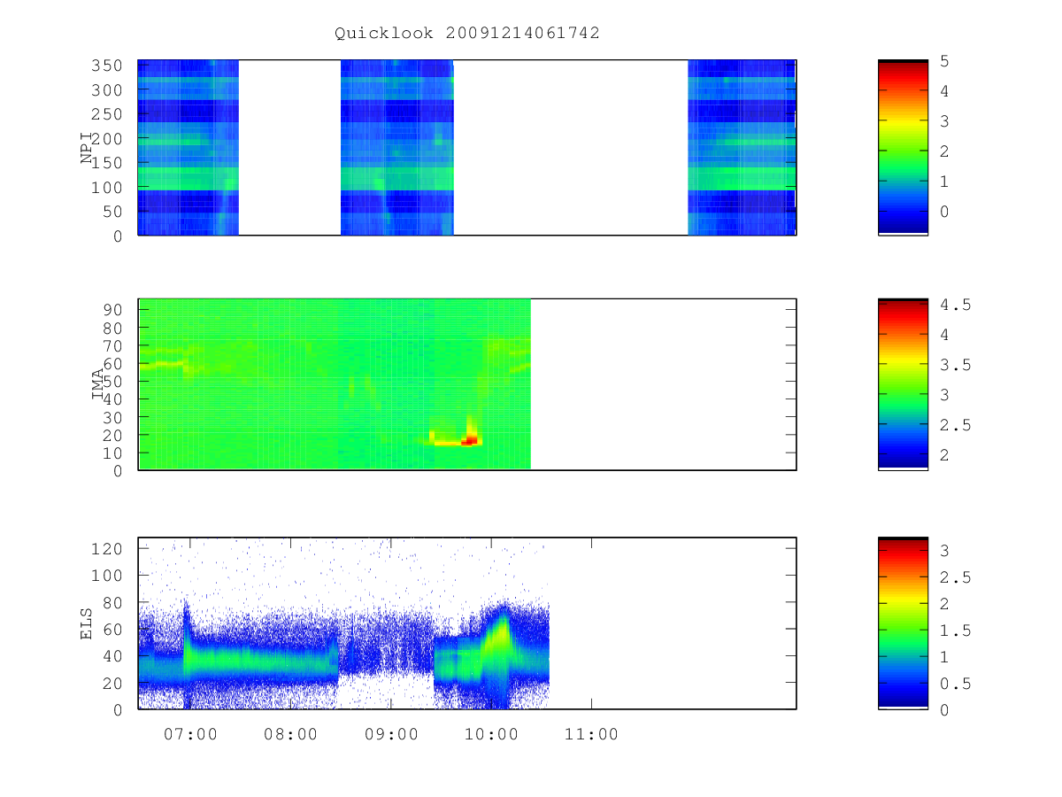
Task: Click the ELS tick label 120
Action: click(107, 548)
